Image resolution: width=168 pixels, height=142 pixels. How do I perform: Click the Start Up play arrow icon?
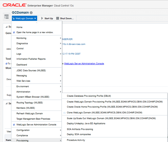[x=42, y=18]
